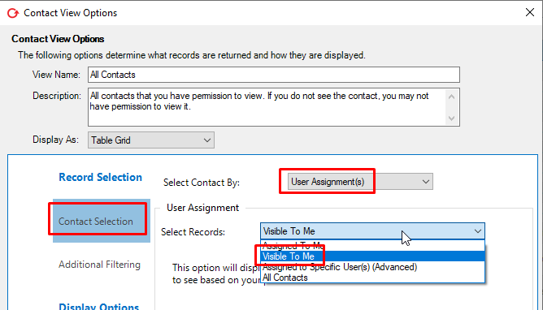Click the Visible To Me combo box field
The height and width of the screenshot is (310, 543).
click(372, 230)
